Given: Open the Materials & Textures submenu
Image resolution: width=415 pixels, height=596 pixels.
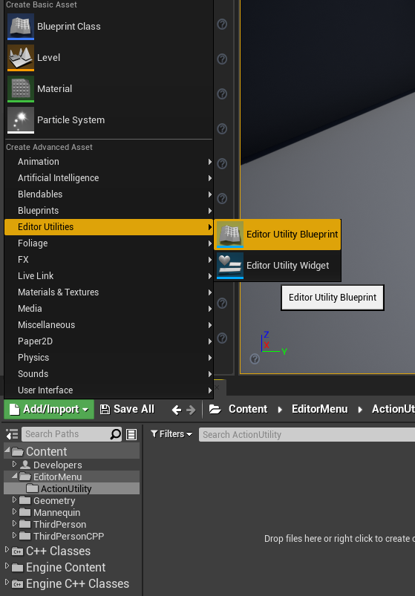Looking at the screenshot, I should point(108,292).
